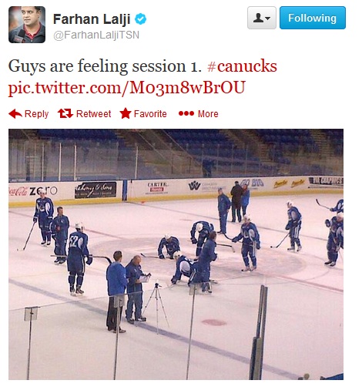Open the Farhan Lalji display name
This screenshot has height=387, width=362.
click(x=92, y=19)
